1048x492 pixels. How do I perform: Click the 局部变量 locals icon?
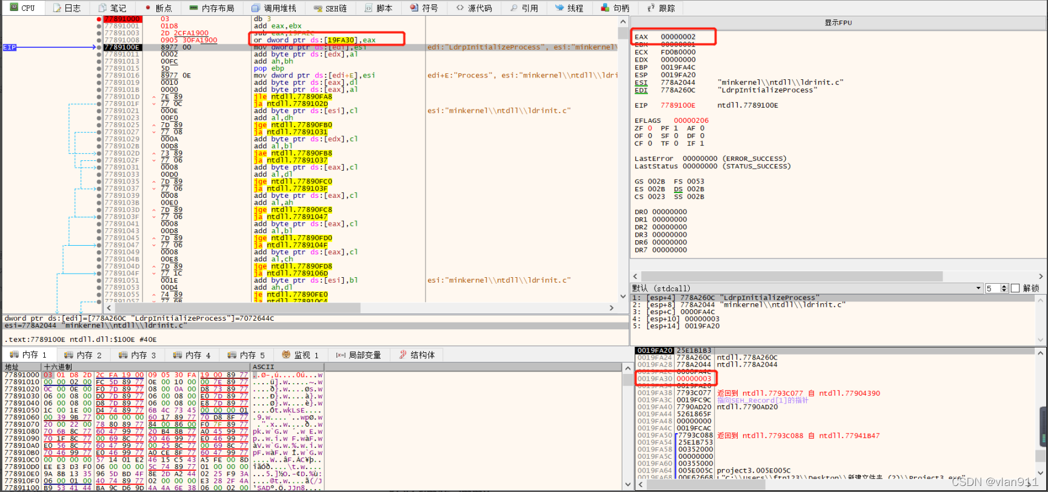point(341,355)
